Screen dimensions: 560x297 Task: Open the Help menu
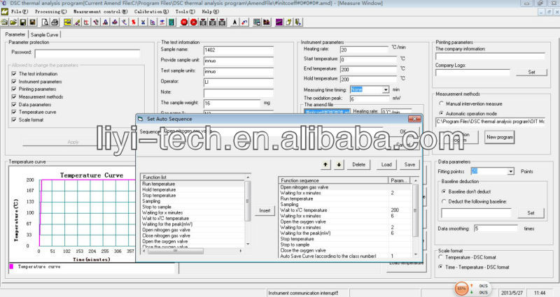coord(211,11)
